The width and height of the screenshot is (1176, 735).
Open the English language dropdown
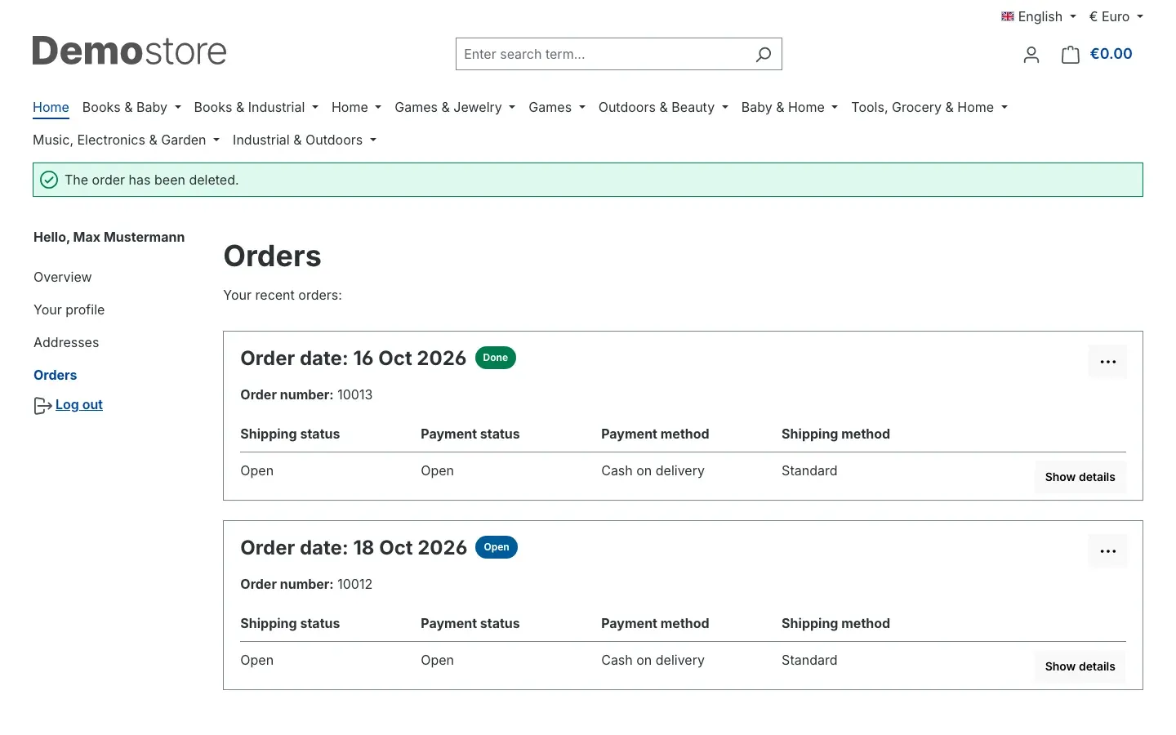tap(1039, 16)
